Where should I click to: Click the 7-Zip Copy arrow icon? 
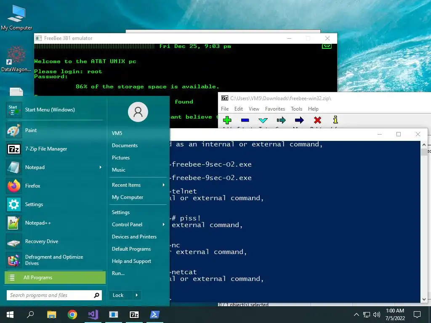[281, 120]
